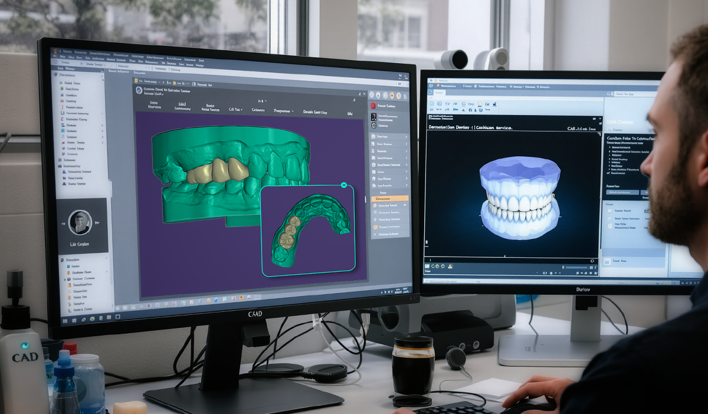
Task: Expand the second collapsible row in right panel list
Action: [389, 144]
